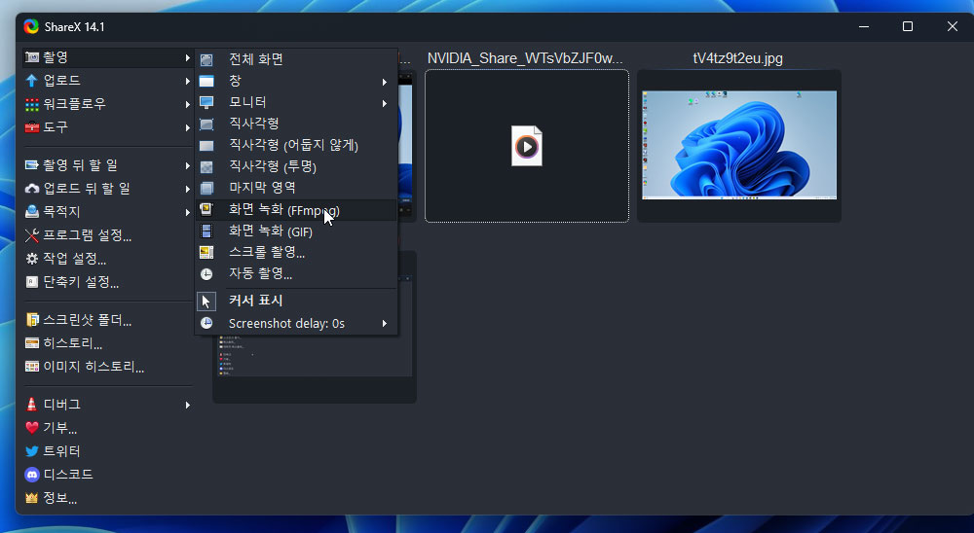Select 직사각형 region capture

click(x=296, y=124)
